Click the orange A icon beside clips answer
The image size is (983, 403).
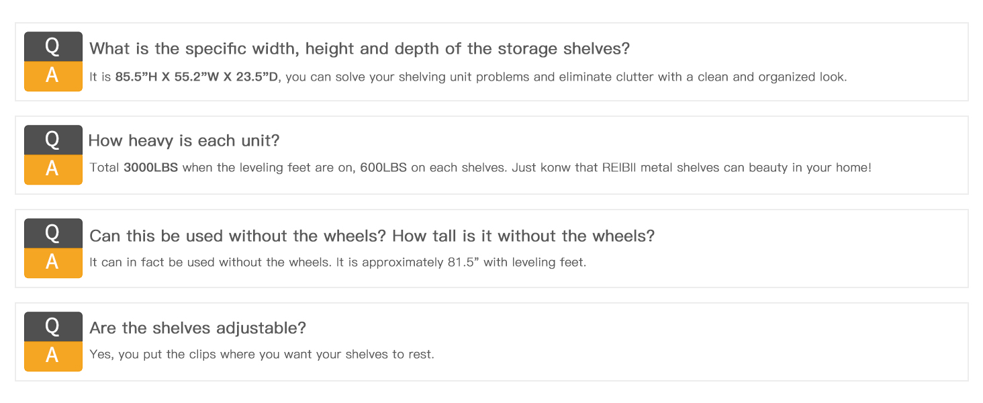[53, 357]
